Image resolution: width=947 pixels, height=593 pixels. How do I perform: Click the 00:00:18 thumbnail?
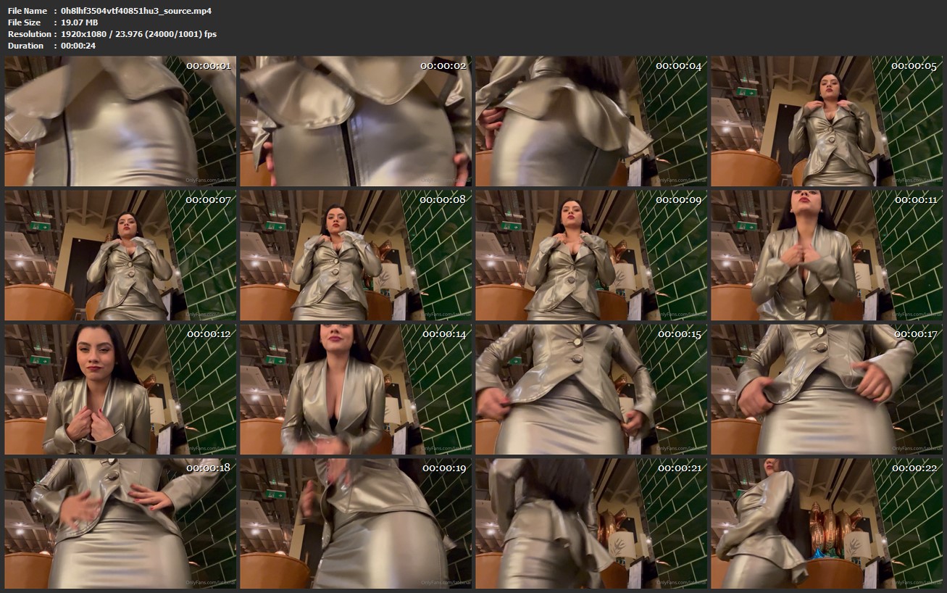coord(120,523)
